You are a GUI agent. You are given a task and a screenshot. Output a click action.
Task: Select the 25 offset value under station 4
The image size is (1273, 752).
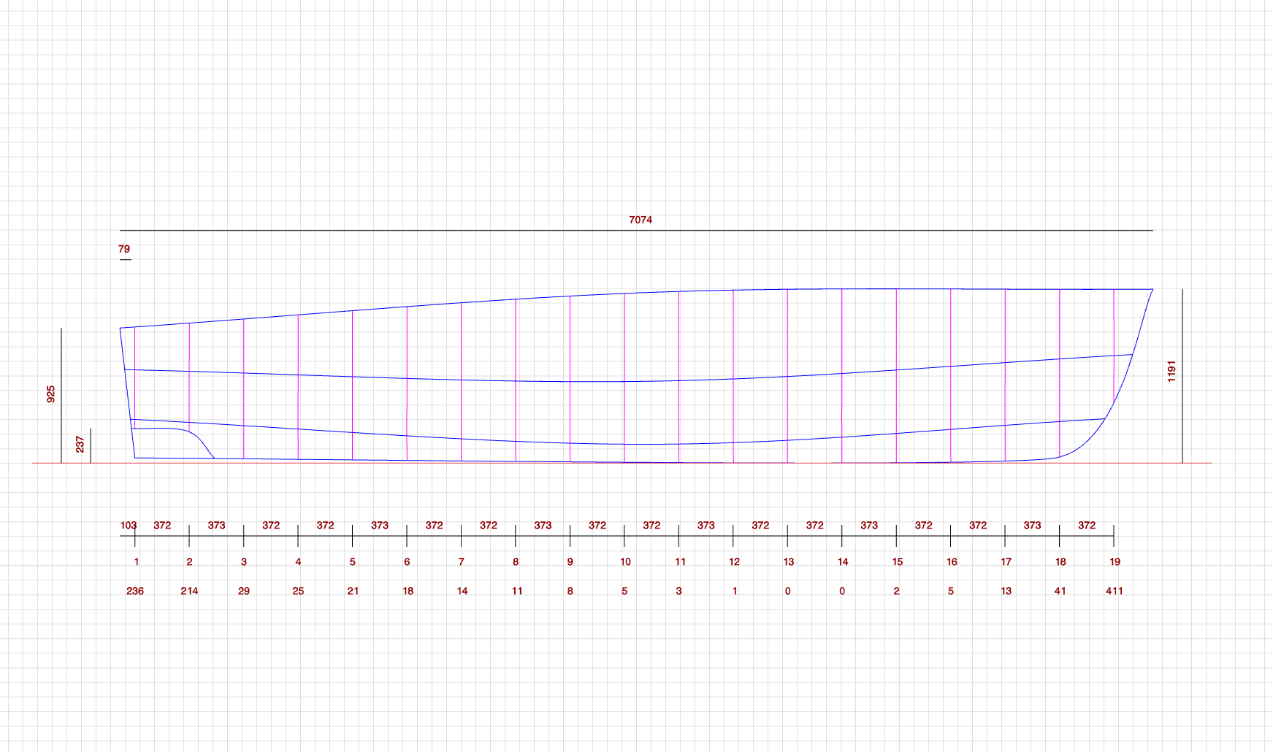coord(298,591)
